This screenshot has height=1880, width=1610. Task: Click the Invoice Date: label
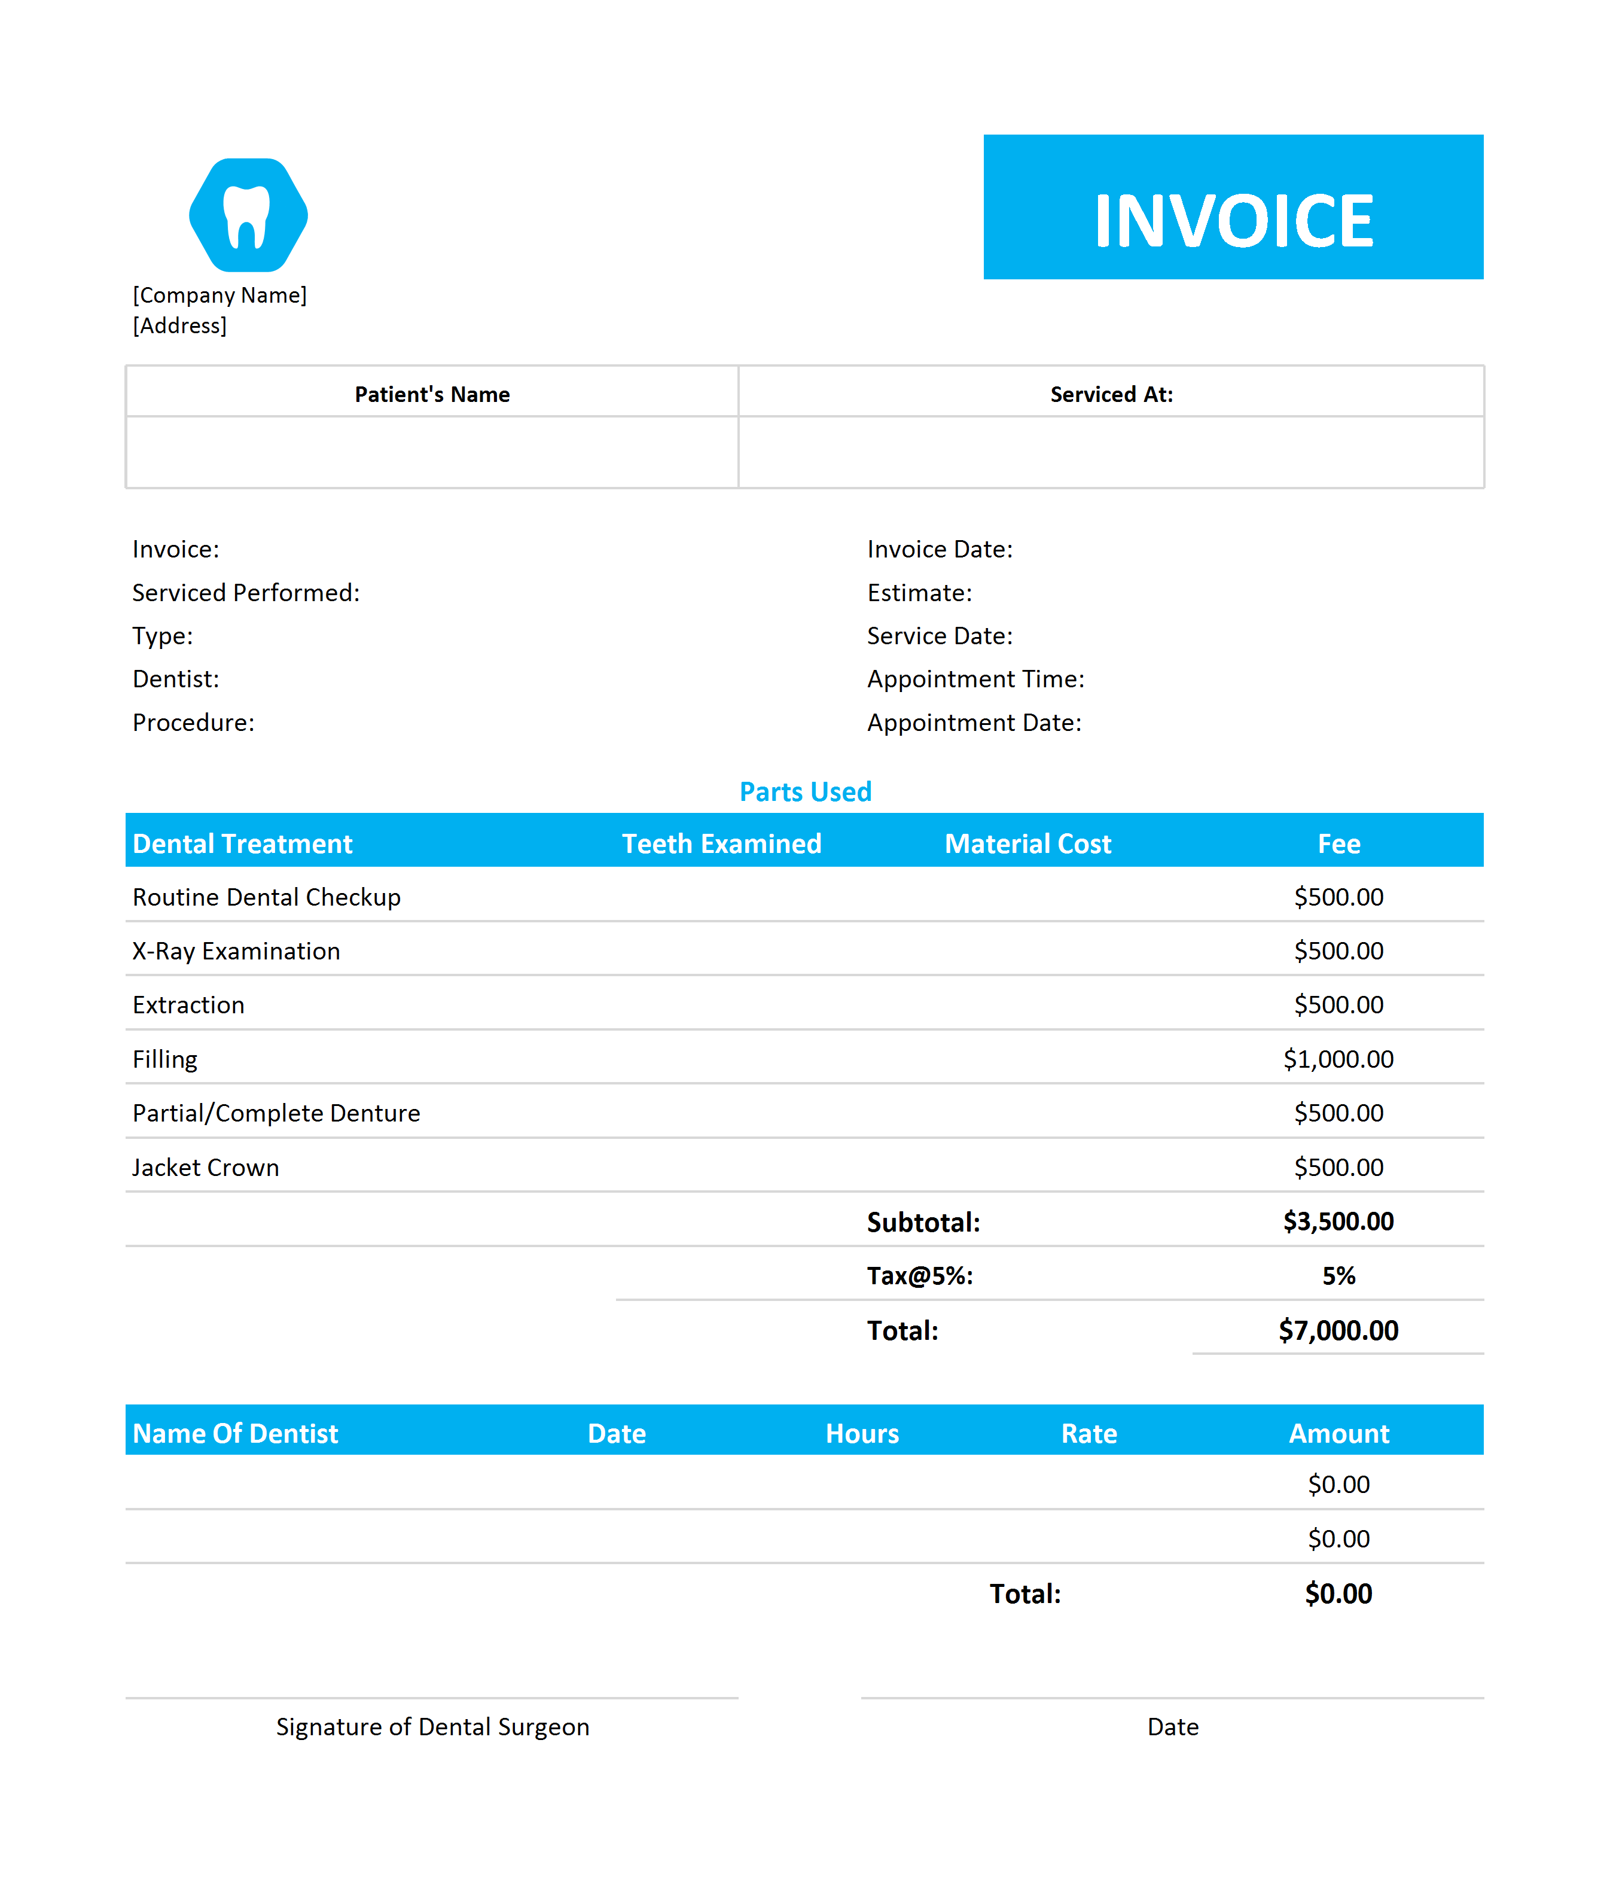940,549
